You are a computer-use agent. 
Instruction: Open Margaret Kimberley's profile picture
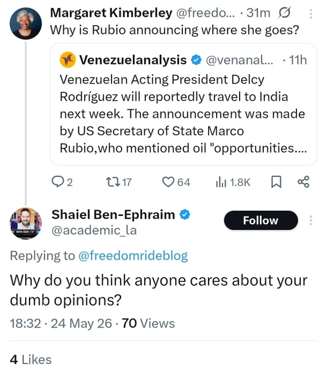pos(26,23)
